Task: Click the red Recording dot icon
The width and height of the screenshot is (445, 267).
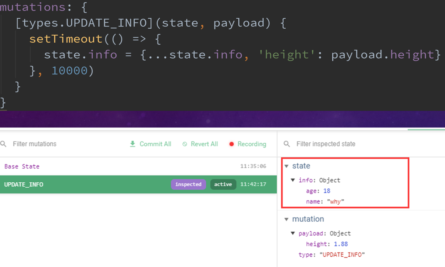Action: point(232,144)
